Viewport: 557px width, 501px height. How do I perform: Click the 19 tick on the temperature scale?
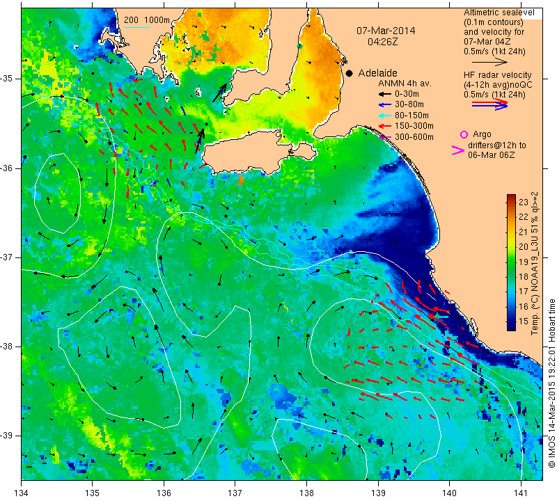point(524,262)
